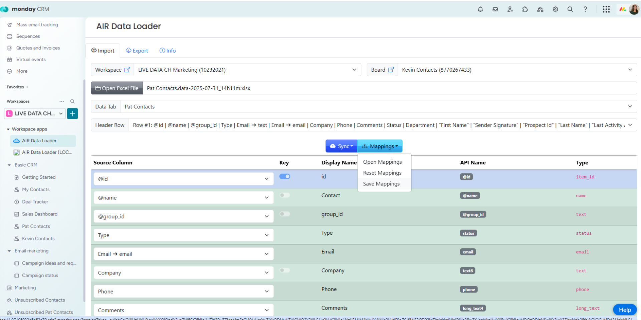
Task: Click the user profile avatar
Action: 634,9
